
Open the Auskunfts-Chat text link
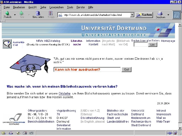click(18, 44)
